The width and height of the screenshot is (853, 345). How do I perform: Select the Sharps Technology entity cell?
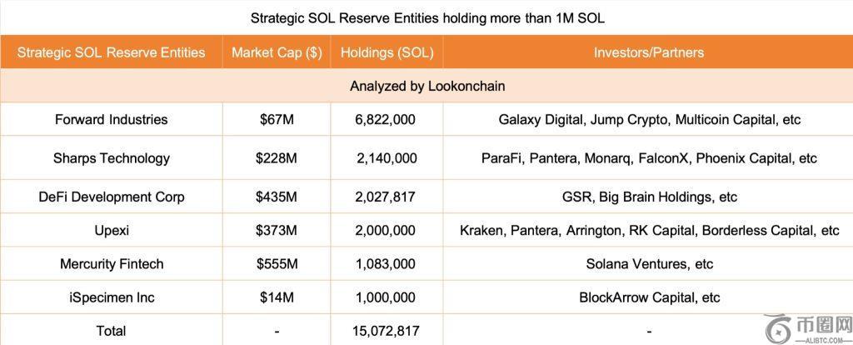pos(111,158)
